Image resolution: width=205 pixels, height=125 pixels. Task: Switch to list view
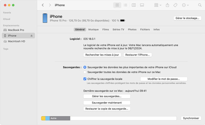pos(125,5)
